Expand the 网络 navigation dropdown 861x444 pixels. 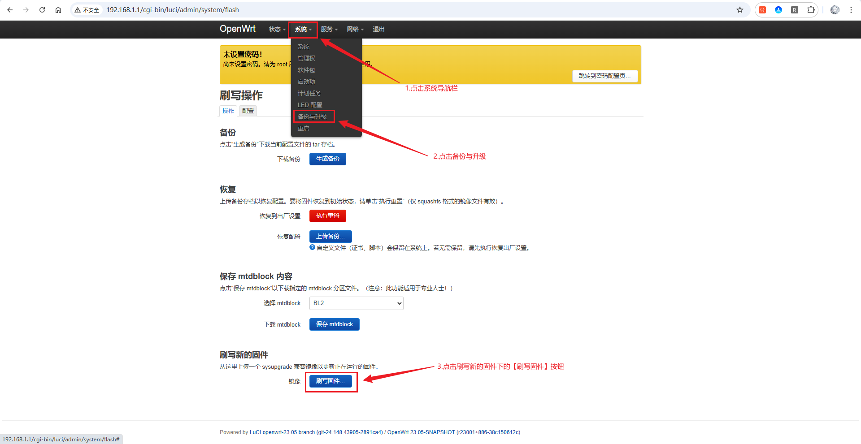(355, 29)
